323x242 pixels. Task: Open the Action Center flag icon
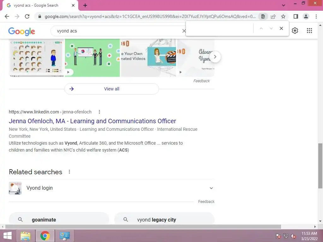pos(278,236)
